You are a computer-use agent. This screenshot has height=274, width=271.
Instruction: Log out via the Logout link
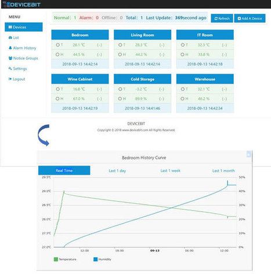tap(17, 79)
